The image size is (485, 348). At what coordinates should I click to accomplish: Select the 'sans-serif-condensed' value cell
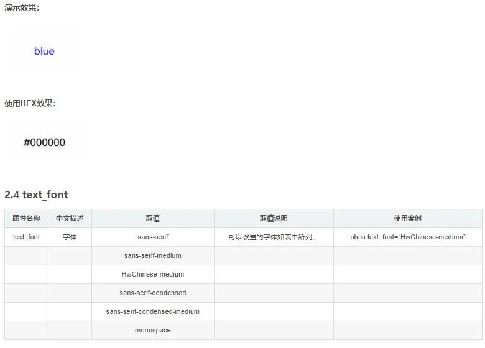click(x=153, y=293)
